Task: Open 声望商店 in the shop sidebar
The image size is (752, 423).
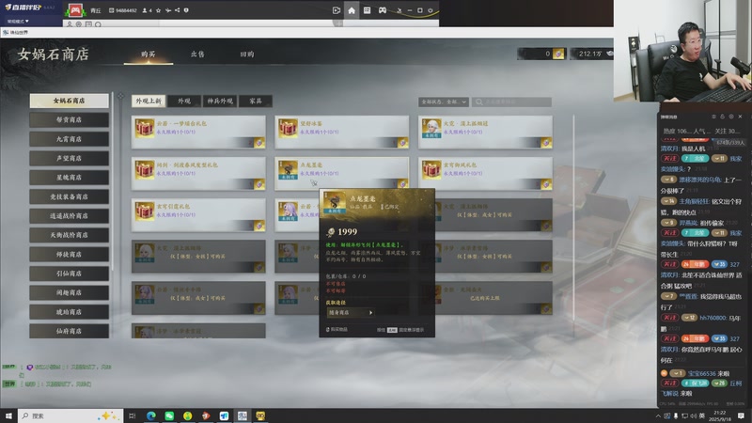Action: 69,158
